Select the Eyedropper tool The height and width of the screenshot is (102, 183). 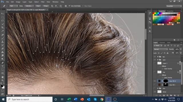click(3, 31)
